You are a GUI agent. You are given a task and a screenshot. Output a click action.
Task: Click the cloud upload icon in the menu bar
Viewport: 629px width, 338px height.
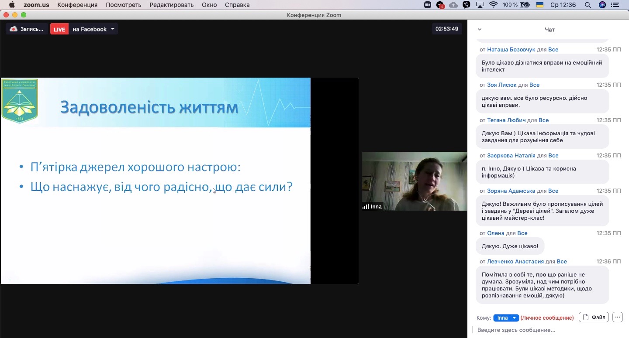pyautogui.click(x=454, y=5)
